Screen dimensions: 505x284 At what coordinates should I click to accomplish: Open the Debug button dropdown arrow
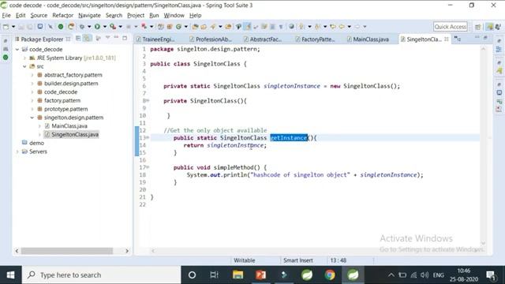click(x=89, y=27)
